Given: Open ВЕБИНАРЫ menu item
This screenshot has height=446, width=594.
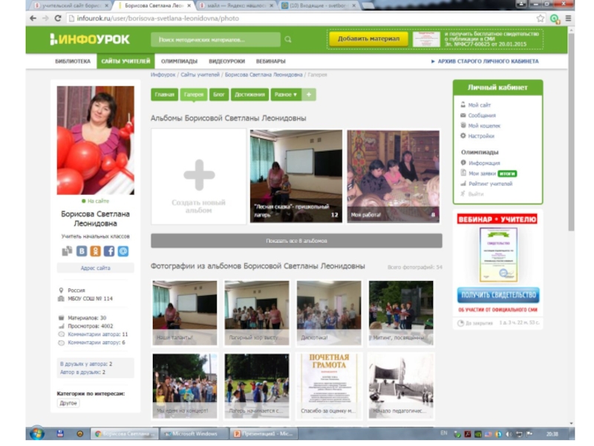Looking at the screenshot, I should click(x=270, y=61).
